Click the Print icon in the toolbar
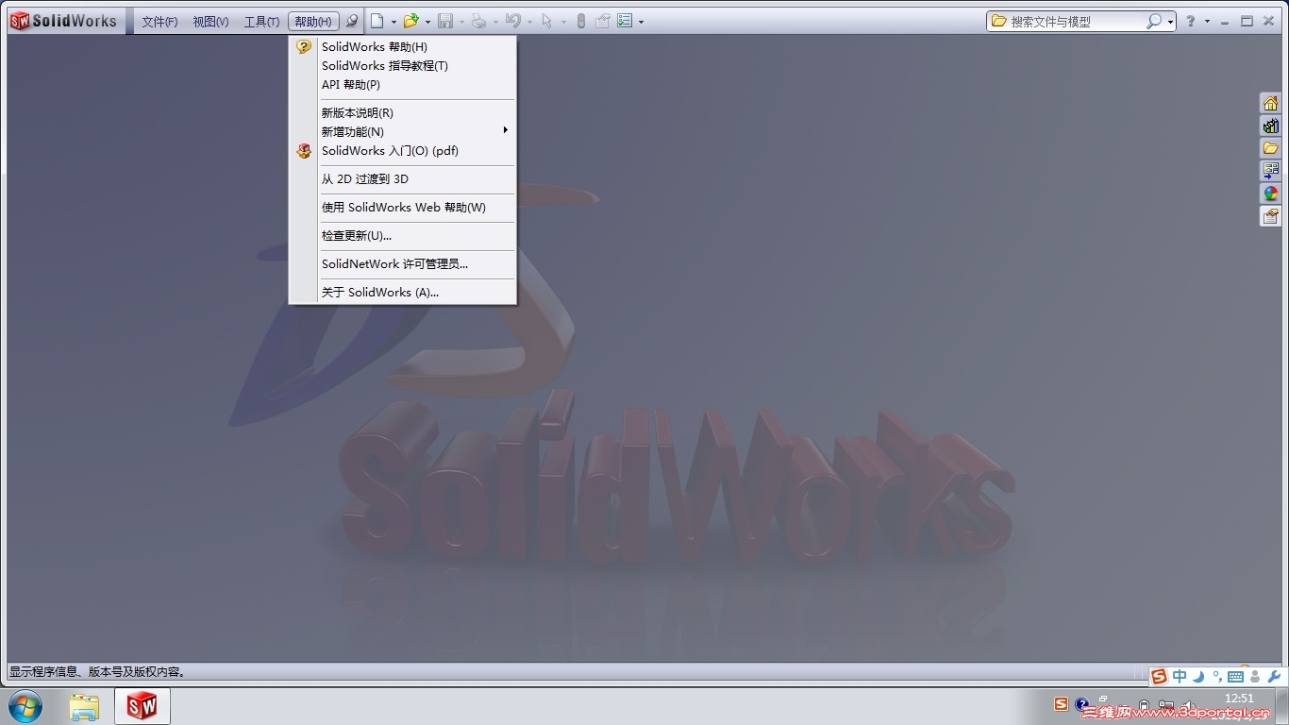The width and height of the screenshot is (1289, 725). click(x=479, y=21)
